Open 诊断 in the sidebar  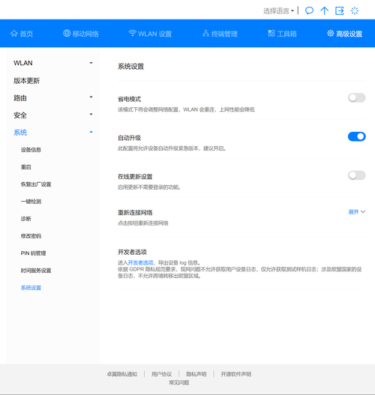coord(26,219)
